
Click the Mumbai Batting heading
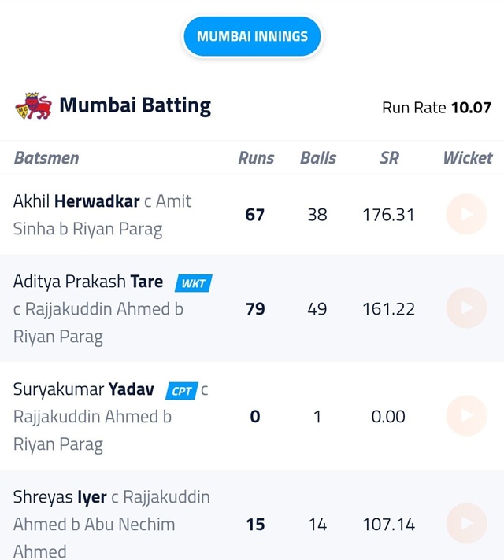pyautogui.click(x=135, y=105)
